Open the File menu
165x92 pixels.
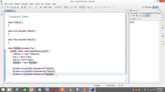2,4
